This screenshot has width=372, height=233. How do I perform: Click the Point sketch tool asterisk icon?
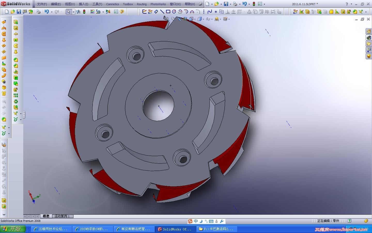[x=216, y=12]
